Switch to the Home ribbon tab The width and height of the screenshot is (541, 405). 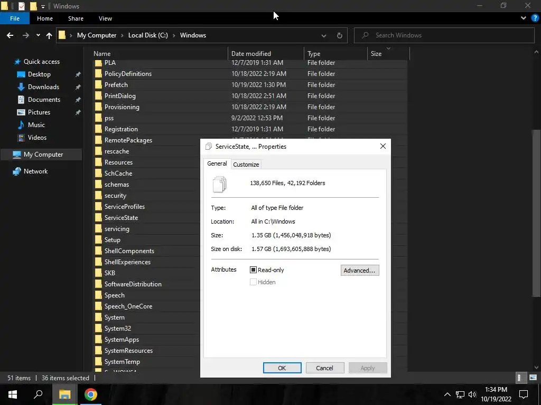tap(45, 18)
